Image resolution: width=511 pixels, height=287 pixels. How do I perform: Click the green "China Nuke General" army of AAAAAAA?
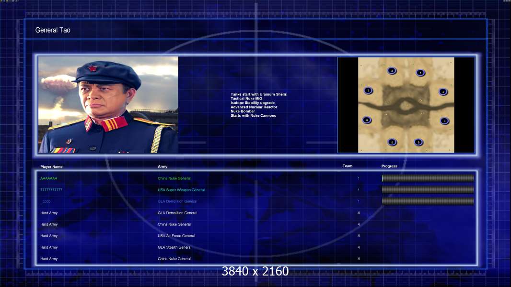[x=174, y=178]
